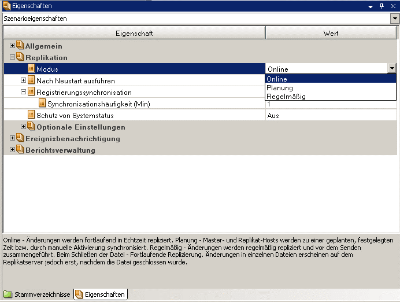Click the Schutz von Systemstatus icon

click(x=31, y=115)
